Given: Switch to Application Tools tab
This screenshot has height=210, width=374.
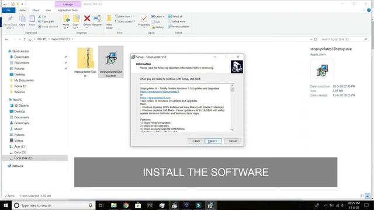Looking at the screenshot, I should click(68, 10).
